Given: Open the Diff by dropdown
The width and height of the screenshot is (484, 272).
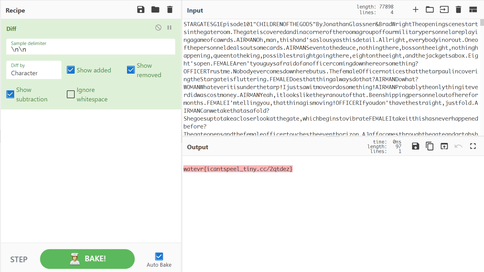Looking at the screenshot, I should [34, 70].
